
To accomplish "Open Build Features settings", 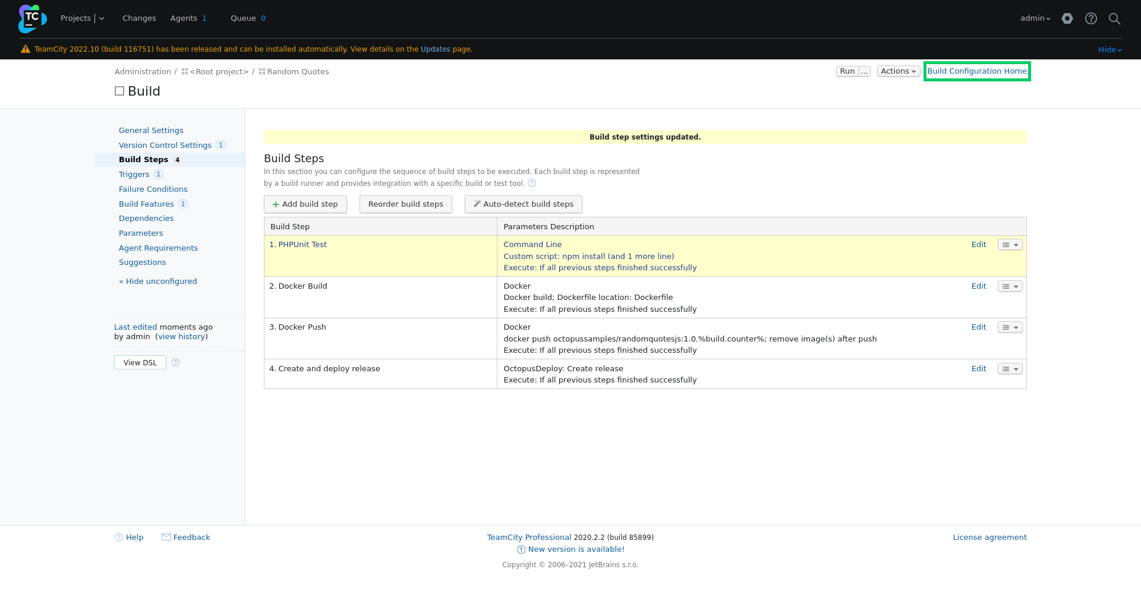I will pyautogui.click(x=146, y=204).
